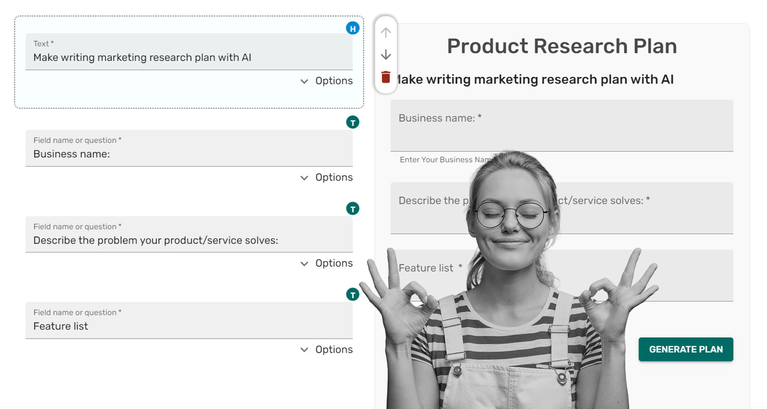Edit the 'Feature list' field name input
The image size is (767, 409).
click(x=189, y=326)
